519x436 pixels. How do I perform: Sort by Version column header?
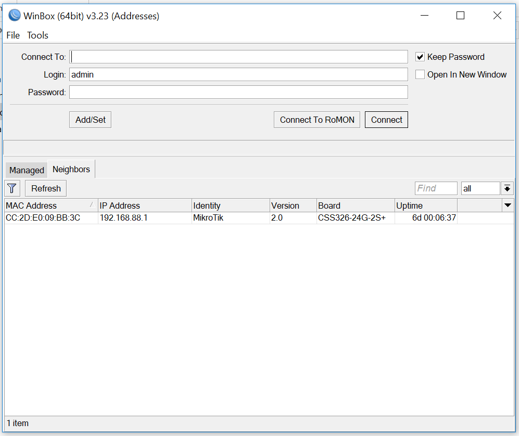coord(293,206)
